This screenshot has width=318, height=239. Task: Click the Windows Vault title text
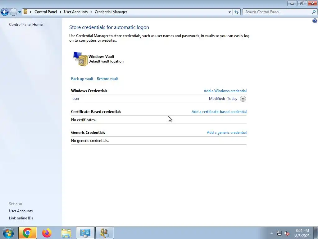[x=102, y=57]
